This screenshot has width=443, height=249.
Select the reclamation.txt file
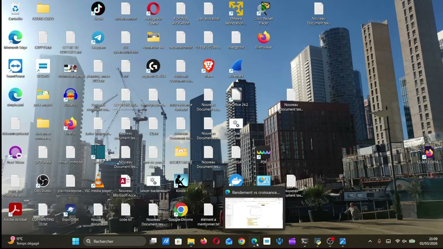tap(181, 40)
